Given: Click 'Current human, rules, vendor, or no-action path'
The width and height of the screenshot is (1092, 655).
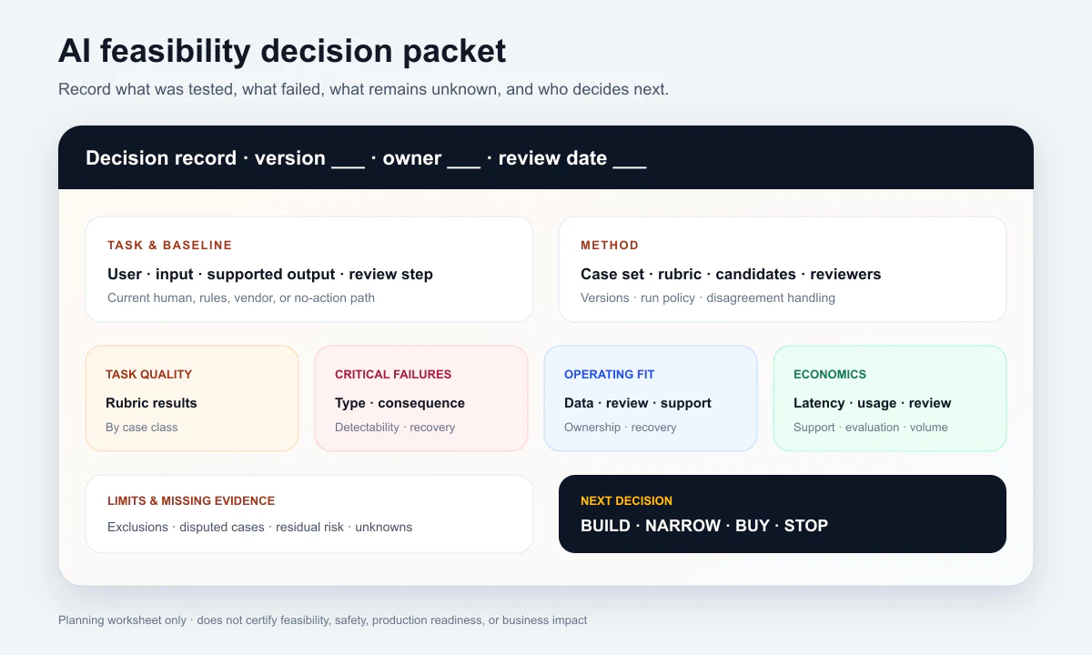Looking at the screenshot, I should point(241,297).
